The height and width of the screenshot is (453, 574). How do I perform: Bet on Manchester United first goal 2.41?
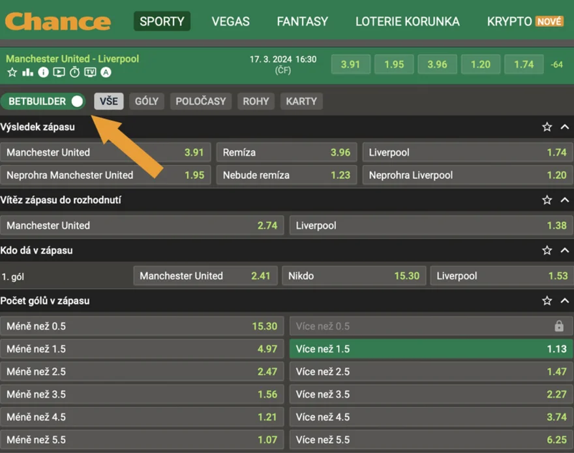205,275
